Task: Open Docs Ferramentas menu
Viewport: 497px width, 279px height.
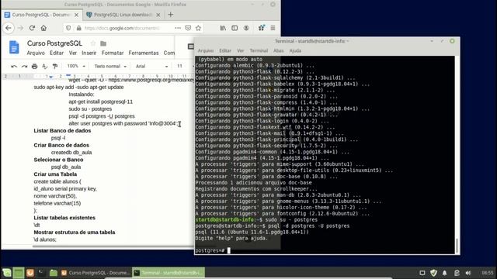Action: (x=144, y=53)
